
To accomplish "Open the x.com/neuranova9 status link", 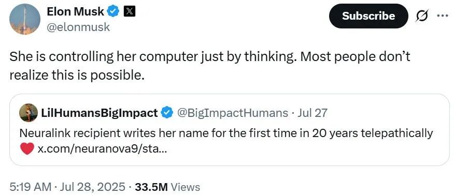I will coord(102,149).
